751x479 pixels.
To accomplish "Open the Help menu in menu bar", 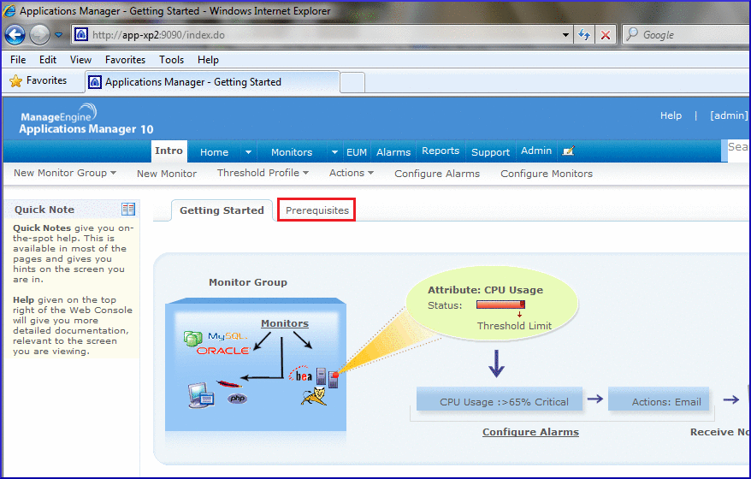I will click(208, 60).
